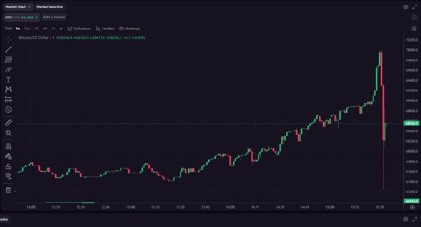Select the 4H timeframe
Screen dimensions: 421x227
[45, 29]
